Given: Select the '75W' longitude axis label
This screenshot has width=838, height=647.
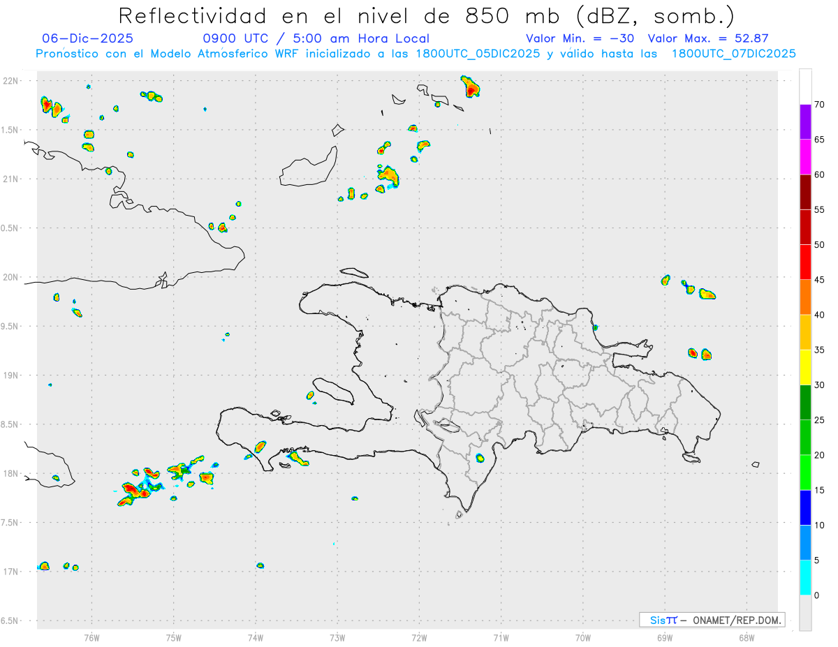Looking at the screenshot, I should point(174,637).
